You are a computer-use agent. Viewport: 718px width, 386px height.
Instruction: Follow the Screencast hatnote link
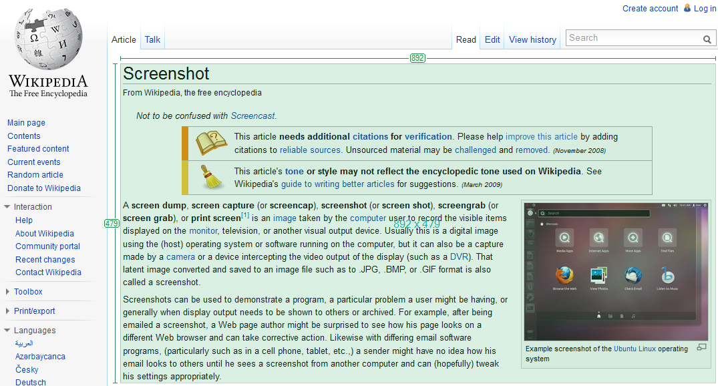[252, 116]
